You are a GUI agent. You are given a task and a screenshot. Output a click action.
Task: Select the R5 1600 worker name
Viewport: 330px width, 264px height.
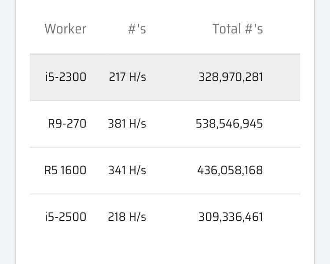65,170
